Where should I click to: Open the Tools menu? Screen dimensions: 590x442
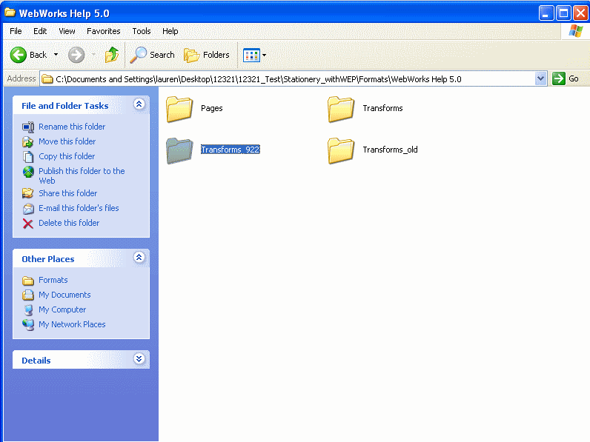tap(141, 31)
